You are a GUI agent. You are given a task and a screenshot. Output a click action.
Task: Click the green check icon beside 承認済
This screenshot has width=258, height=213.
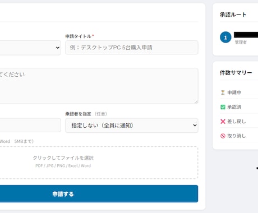[223, 107]
